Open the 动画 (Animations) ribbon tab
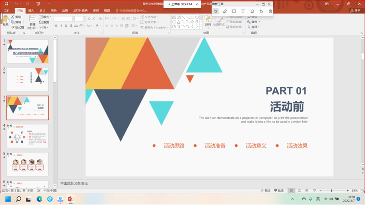Screen dimensions: 365x205 pos(65,10)
